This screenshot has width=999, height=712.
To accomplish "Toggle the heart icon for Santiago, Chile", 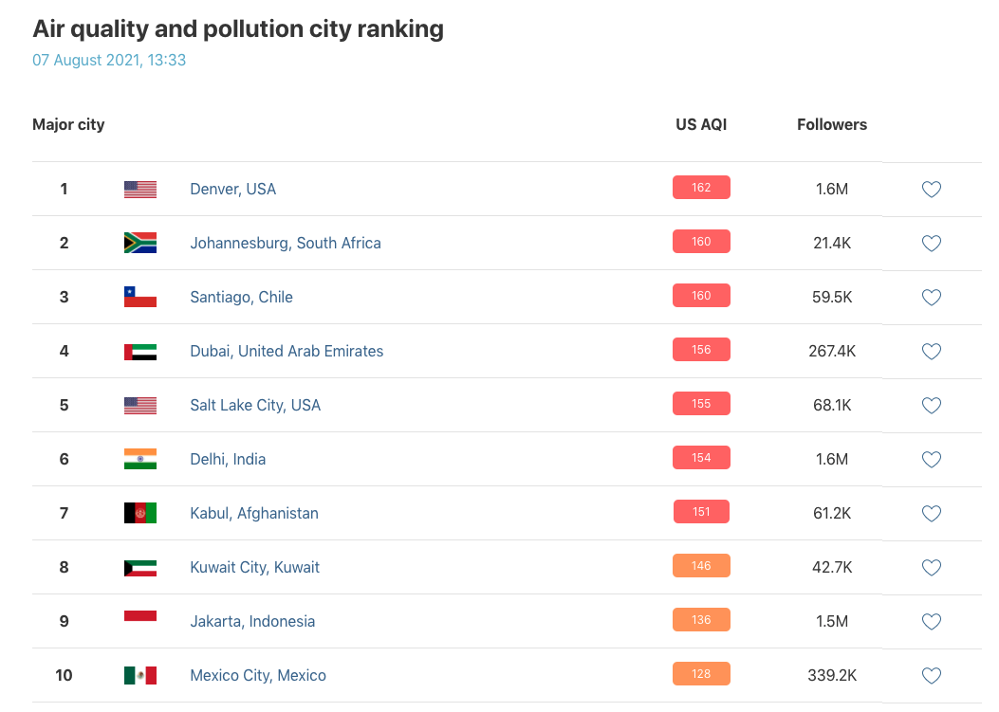I will tap(931, 298).
